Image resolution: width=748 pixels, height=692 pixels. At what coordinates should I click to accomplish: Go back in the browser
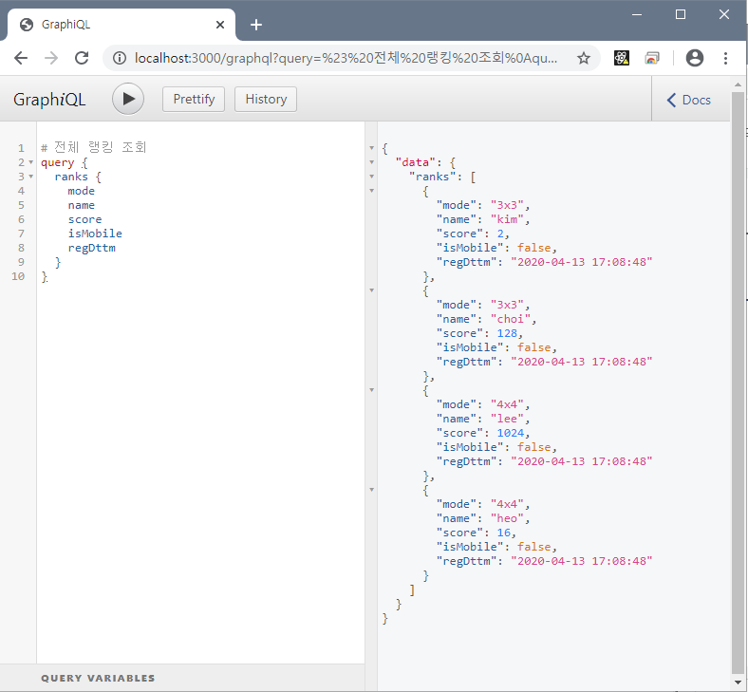coord(21,58)
